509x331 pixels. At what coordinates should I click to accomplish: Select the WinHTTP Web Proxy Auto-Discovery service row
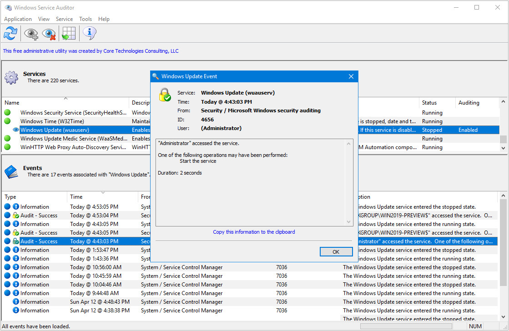point(251,147)
